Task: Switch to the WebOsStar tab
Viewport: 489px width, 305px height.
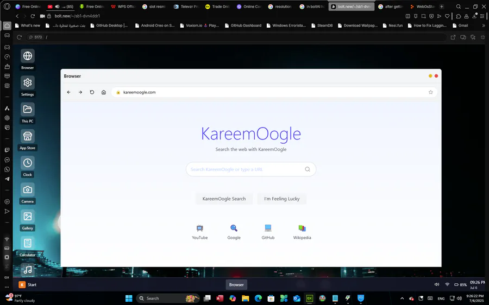Action: pos(422,7)
